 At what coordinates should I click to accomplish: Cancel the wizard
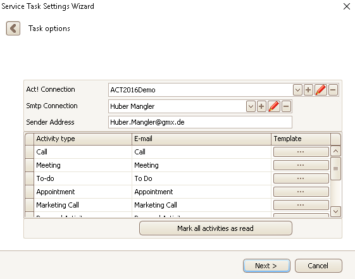(318, 266)
